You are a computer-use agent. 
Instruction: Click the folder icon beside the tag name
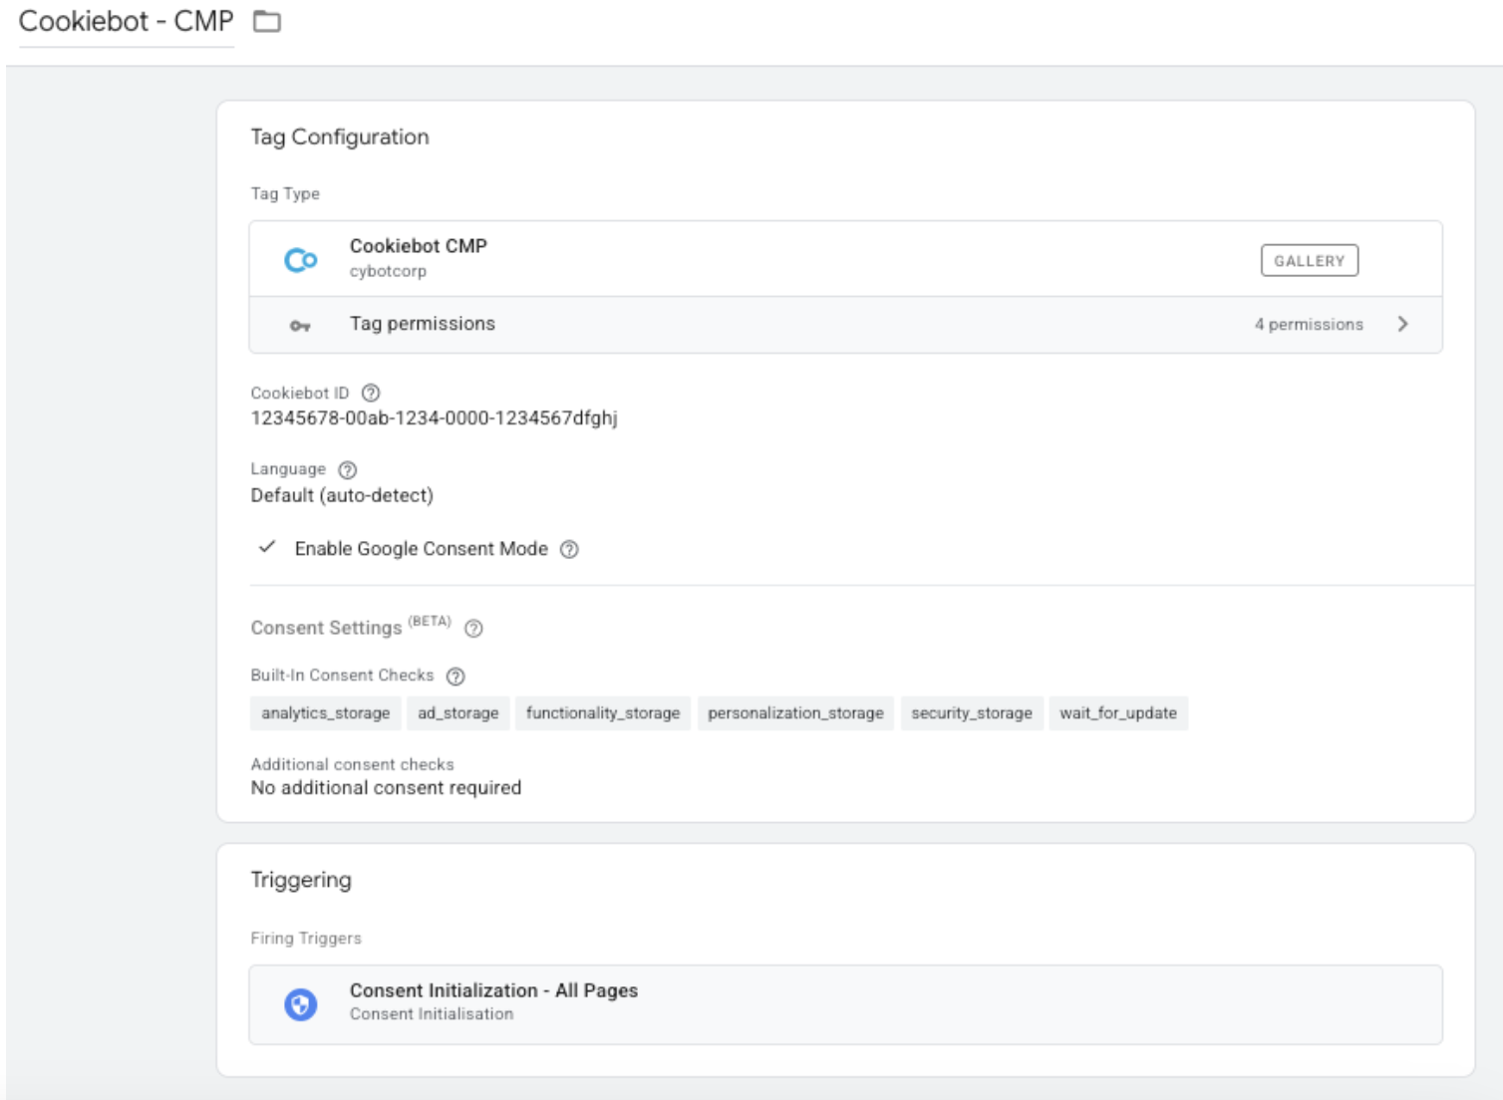pos(267,21)
